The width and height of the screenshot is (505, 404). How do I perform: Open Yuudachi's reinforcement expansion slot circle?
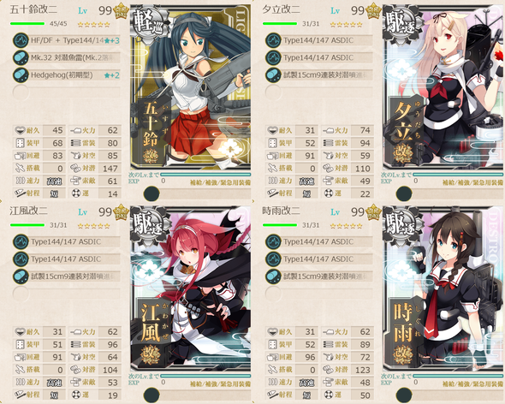404,194
